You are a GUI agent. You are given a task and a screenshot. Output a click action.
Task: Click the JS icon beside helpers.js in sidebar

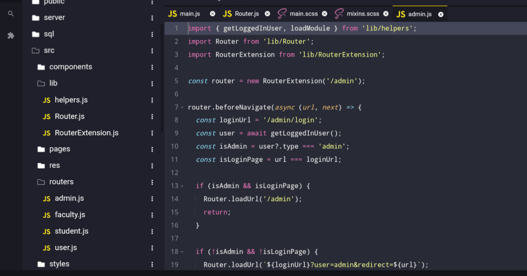[x=47, y=100]
